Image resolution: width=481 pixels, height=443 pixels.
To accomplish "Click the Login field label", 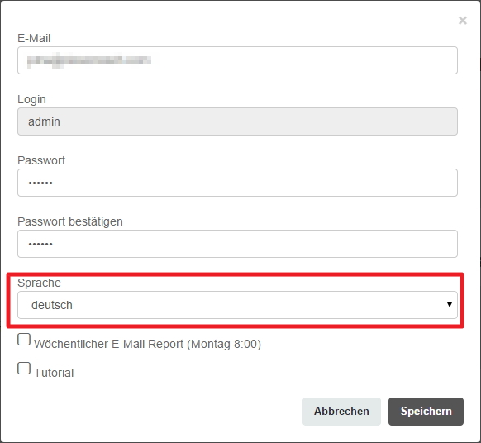I will point(31,100).
